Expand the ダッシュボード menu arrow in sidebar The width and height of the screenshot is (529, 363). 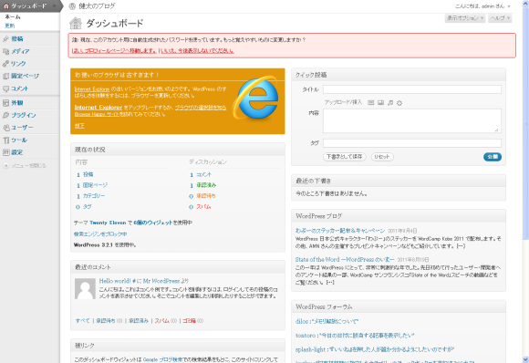[x=54, y=6]
